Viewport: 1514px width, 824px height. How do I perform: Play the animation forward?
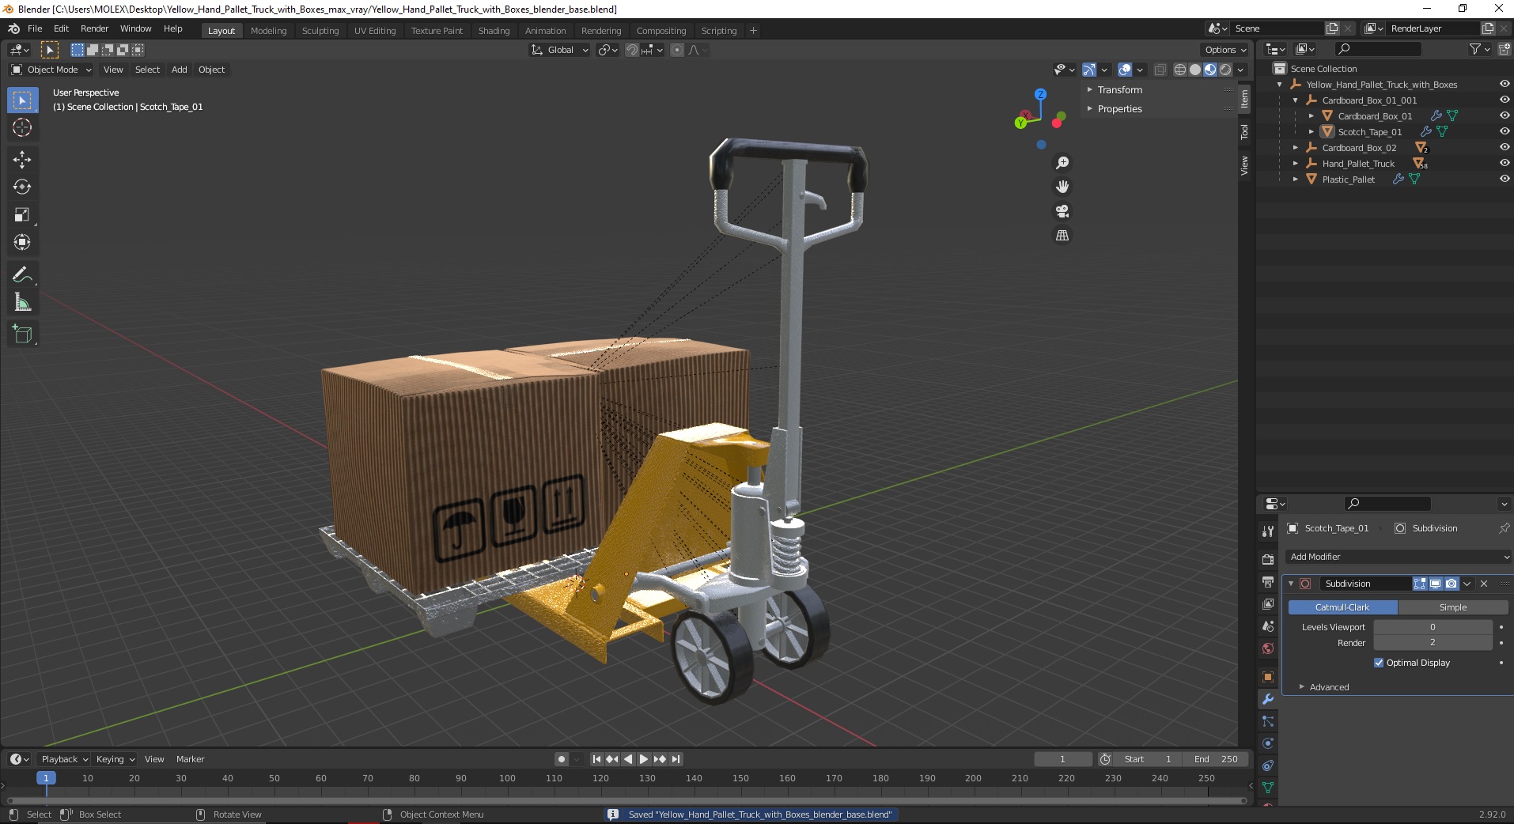pyautogui.click(x=644, y=759)
